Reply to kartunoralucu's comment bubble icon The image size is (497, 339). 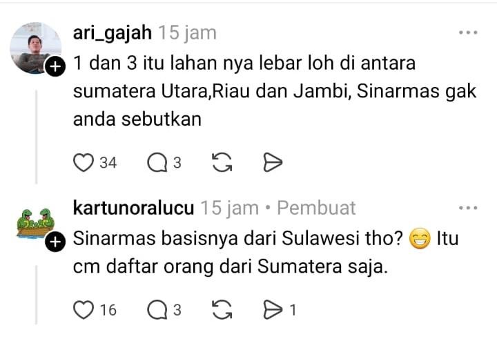coord(157,310)
